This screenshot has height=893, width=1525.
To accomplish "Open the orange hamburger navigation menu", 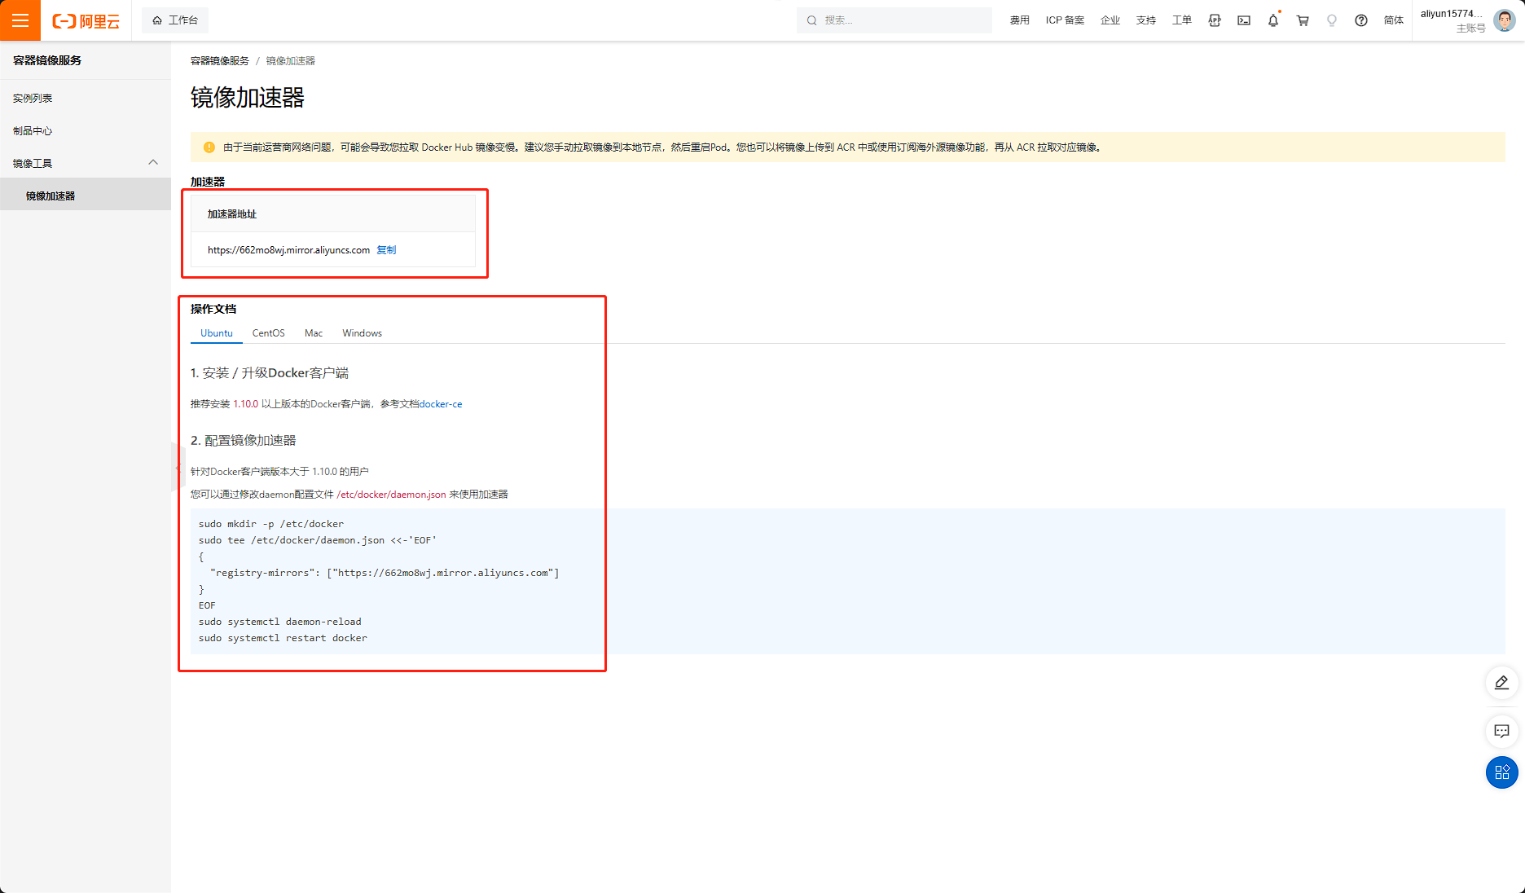I will (x=20, y=20).
